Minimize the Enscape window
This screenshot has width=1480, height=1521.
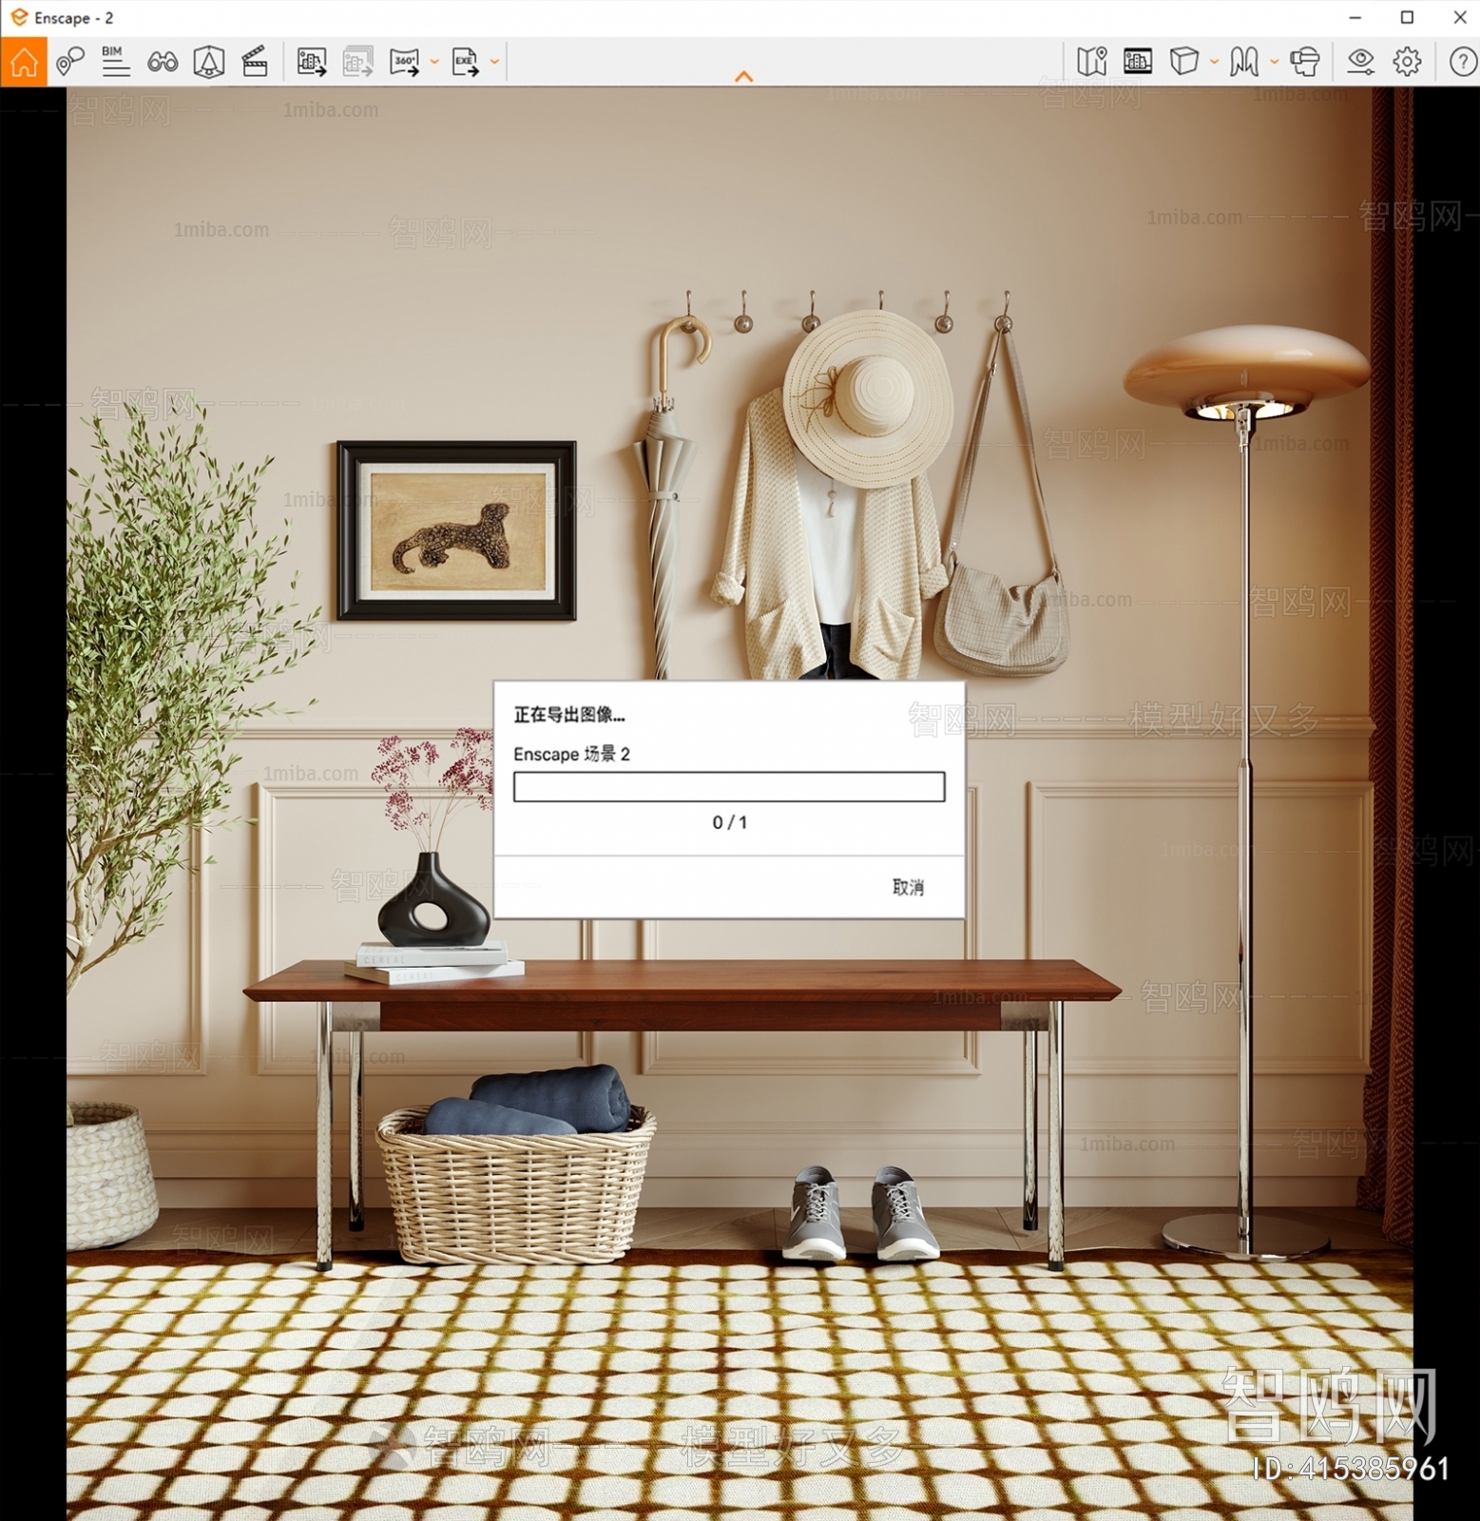(1355, 17)
